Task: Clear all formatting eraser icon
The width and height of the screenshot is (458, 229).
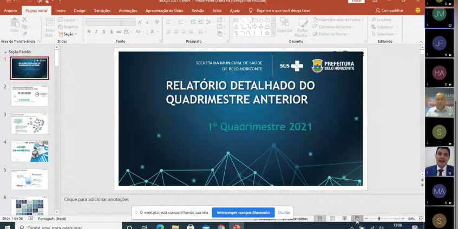Action: click(x=157, y=22)
